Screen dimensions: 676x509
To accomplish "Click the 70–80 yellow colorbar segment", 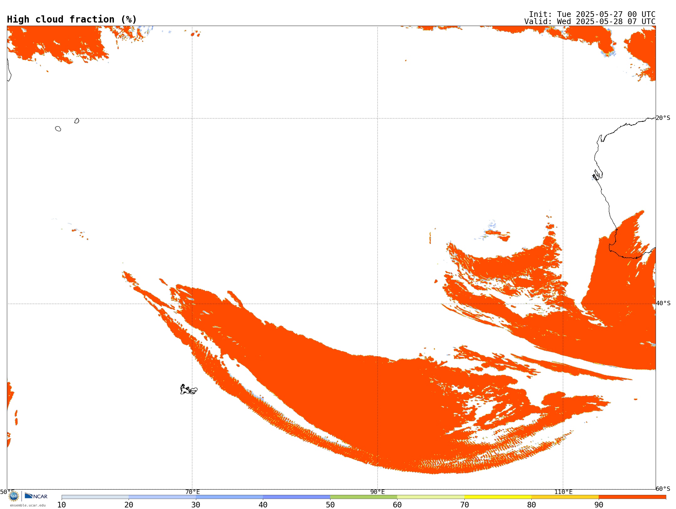I will coord(498,497).
